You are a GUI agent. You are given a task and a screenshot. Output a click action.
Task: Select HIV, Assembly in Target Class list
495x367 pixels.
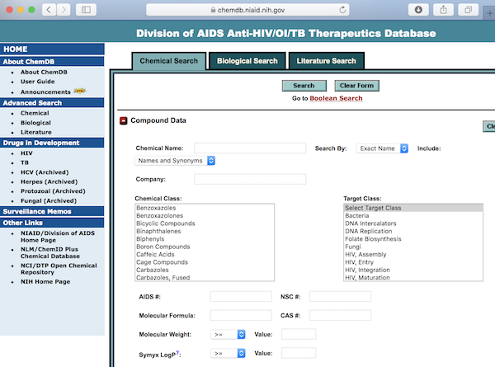tap(413, 254)
